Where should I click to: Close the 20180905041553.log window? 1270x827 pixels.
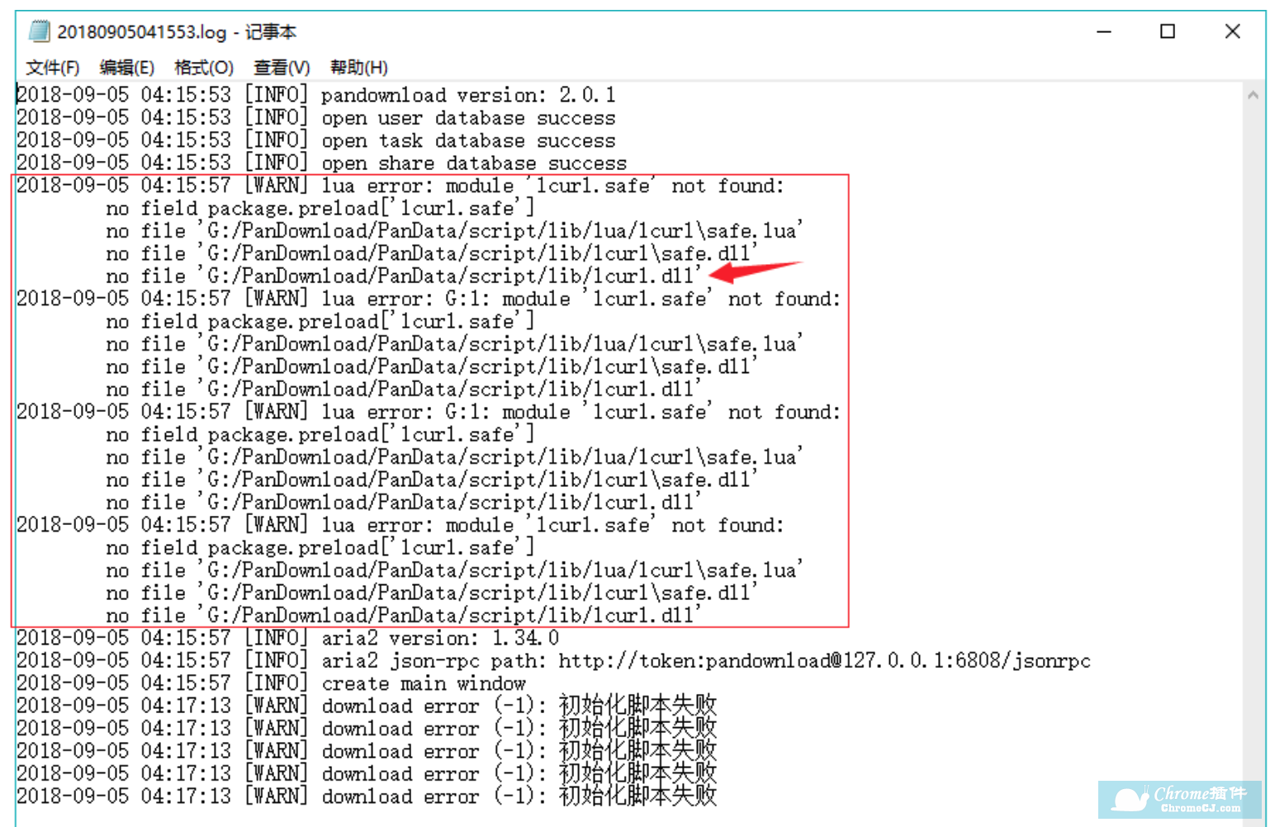(x=1232, y=31)
